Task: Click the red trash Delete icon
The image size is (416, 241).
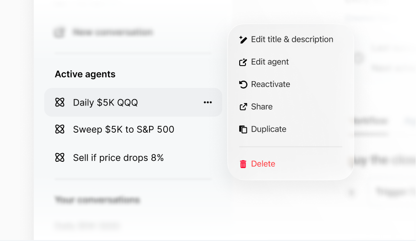Action: [x=243, y=164]
